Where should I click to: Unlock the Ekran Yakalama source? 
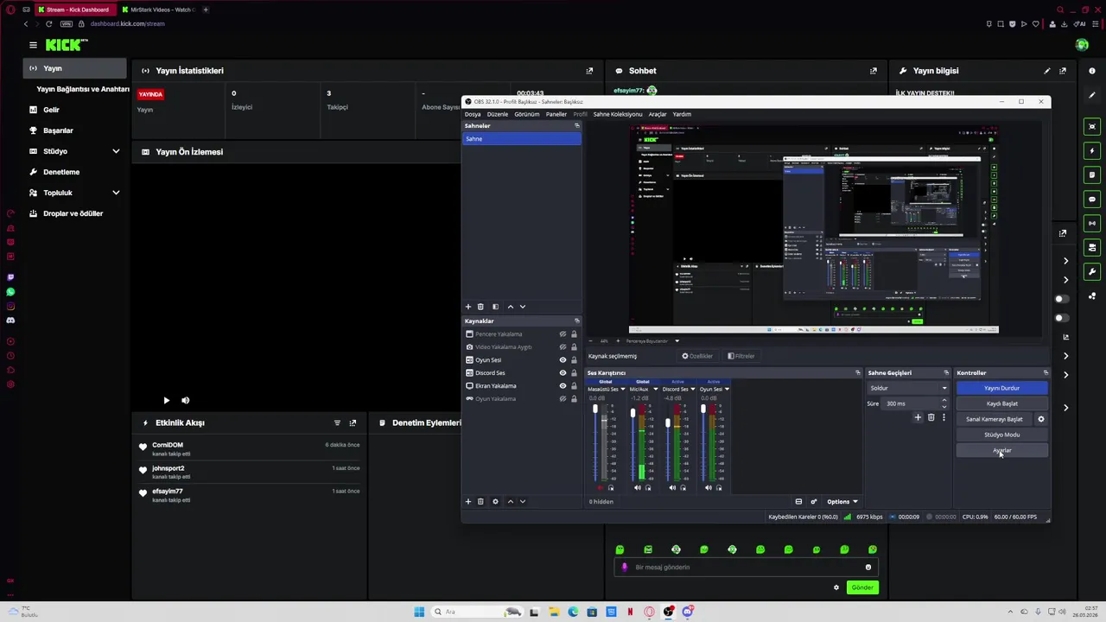coord(574,386)
